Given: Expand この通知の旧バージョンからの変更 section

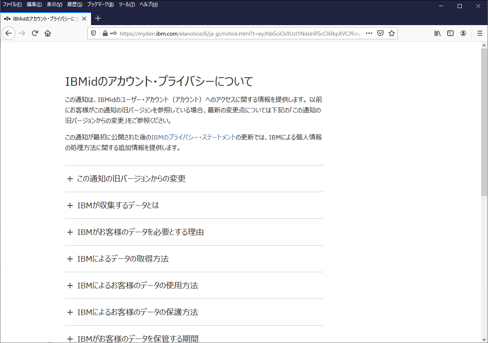Looking at the screenshot, I should click(x=131, y=178).
